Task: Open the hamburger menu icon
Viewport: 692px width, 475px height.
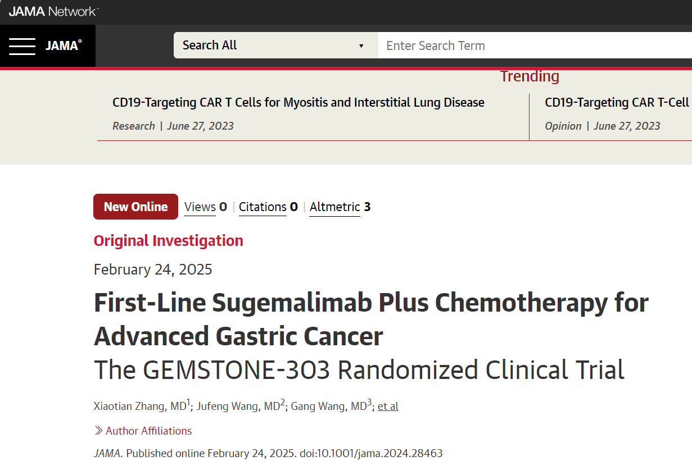Action: (22, 46)
